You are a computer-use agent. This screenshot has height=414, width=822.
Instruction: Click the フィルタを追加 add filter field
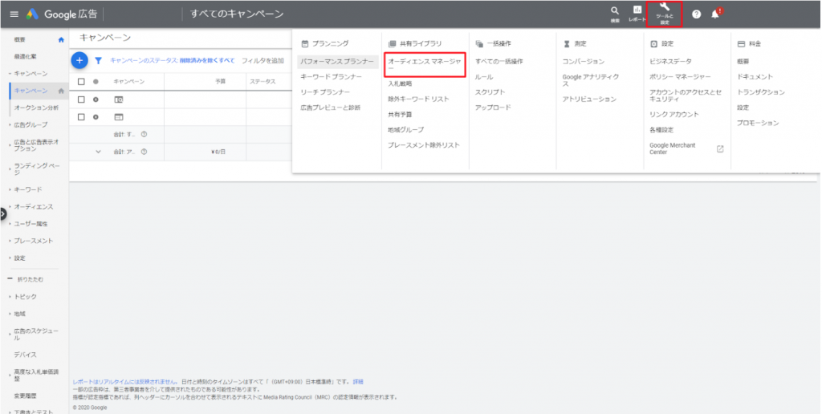[x=262, y=61]
